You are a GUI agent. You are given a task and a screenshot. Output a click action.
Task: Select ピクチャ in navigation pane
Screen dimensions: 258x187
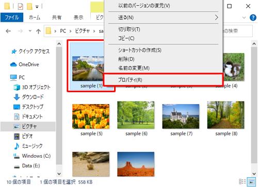pos(28,127)
